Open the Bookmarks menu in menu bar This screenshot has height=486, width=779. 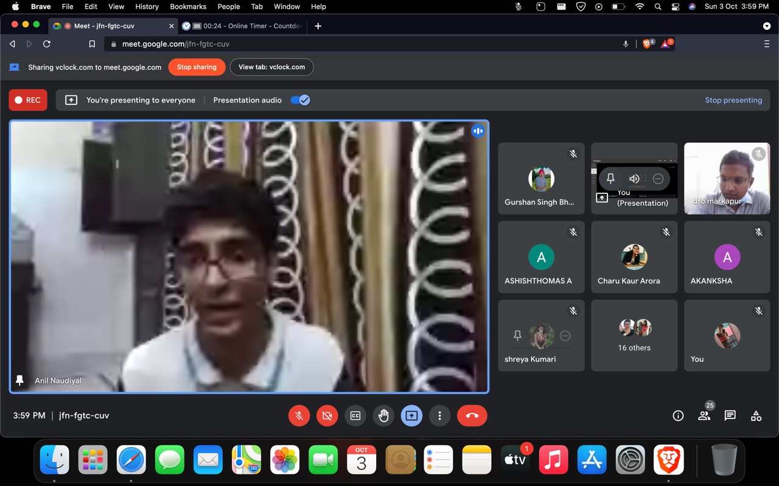[188, 7]
